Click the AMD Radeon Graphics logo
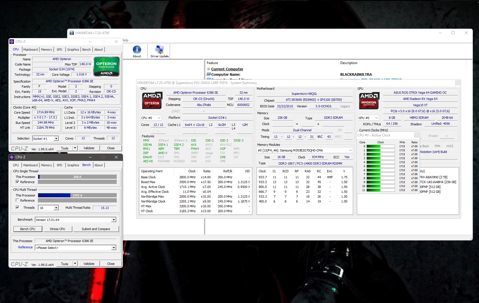This screenshot has width=479, height=303. pos(369,100)
